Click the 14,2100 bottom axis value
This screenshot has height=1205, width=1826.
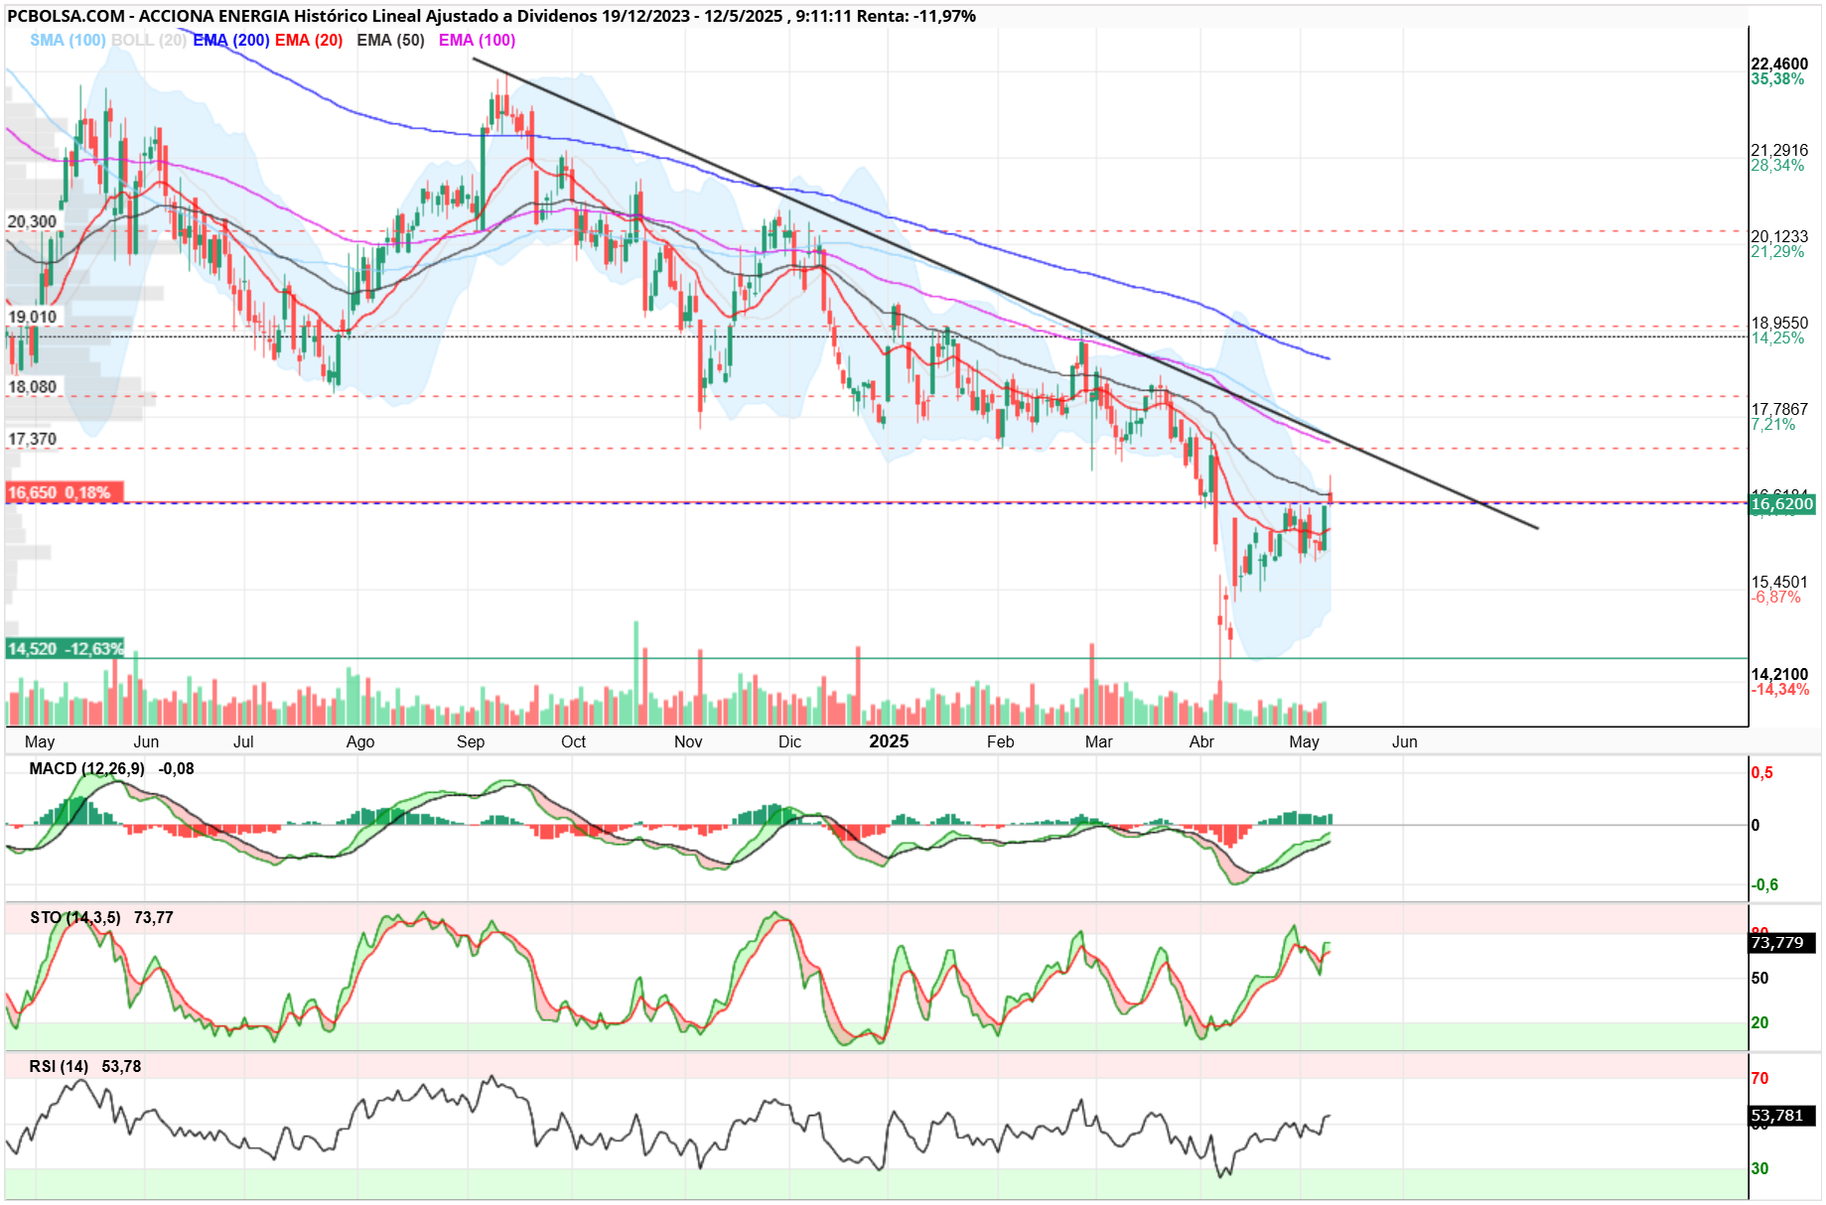click(x=1779, y=674)
